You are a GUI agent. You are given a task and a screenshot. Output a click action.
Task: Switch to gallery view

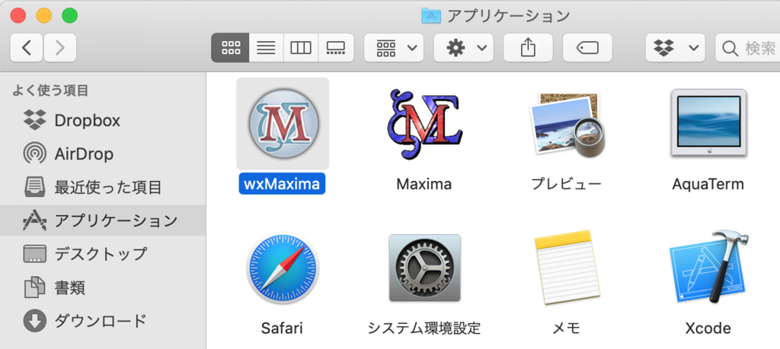coord(336,48)
